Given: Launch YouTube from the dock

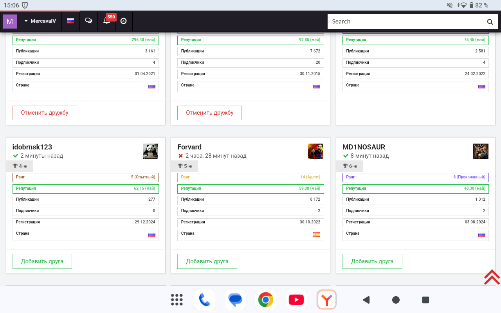Looking at the screenshot, I should 296,300.
